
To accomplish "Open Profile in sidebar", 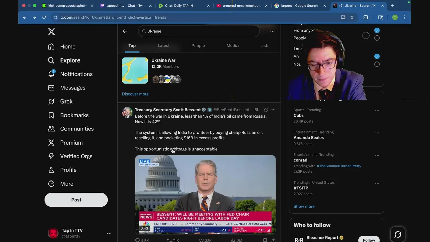I will [x=62, y=170].
